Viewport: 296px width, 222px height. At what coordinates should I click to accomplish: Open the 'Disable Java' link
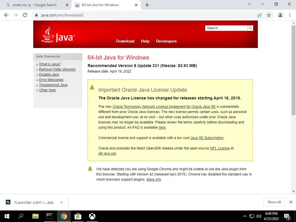(49, 75)
